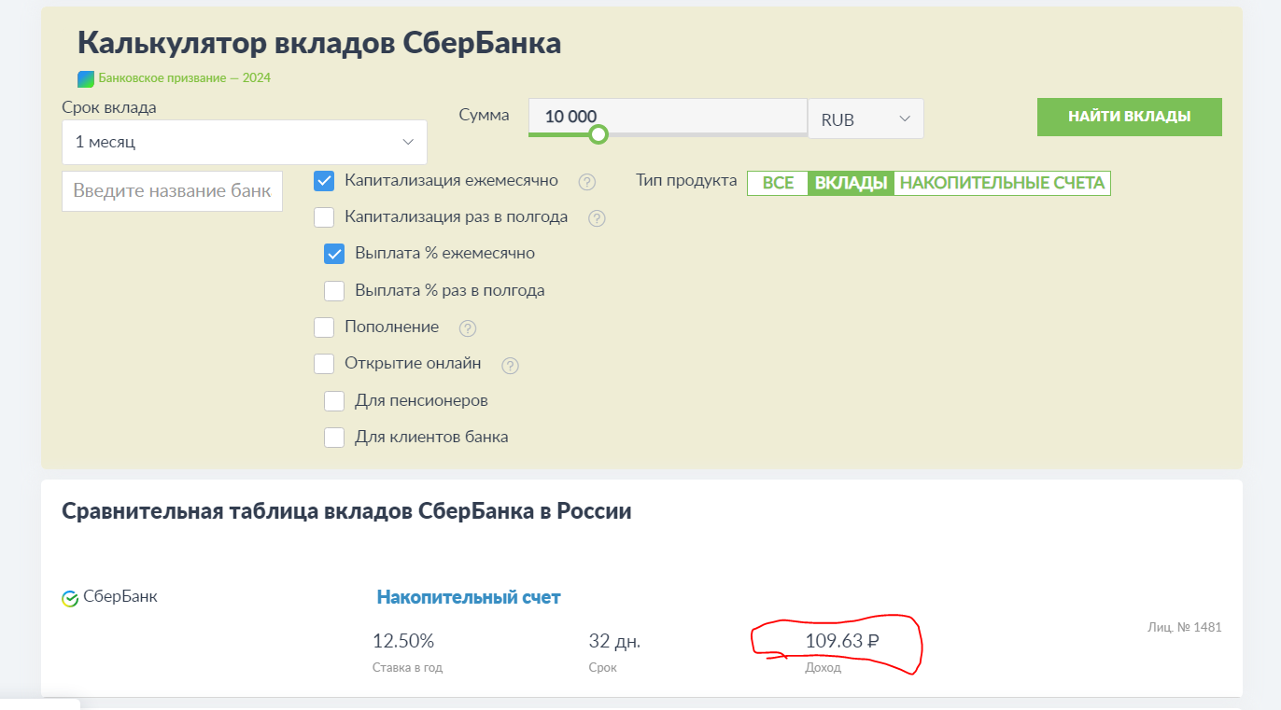Select the ВСЕ product type tab
This screenshot has height=710, width=1281.
[x=778, y=183]
